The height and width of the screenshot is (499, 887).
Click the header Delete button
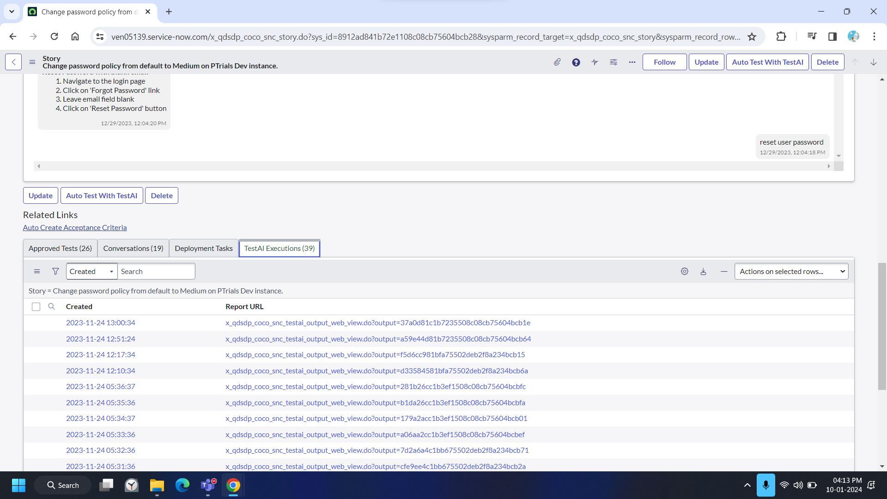point(827,62)
